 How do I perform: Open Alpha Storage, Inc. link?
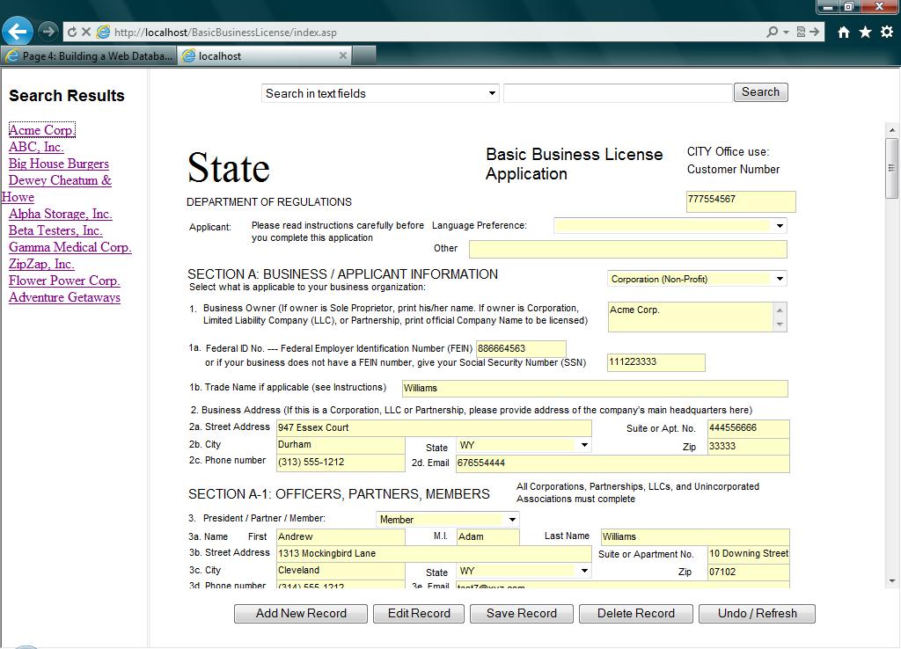61,214
